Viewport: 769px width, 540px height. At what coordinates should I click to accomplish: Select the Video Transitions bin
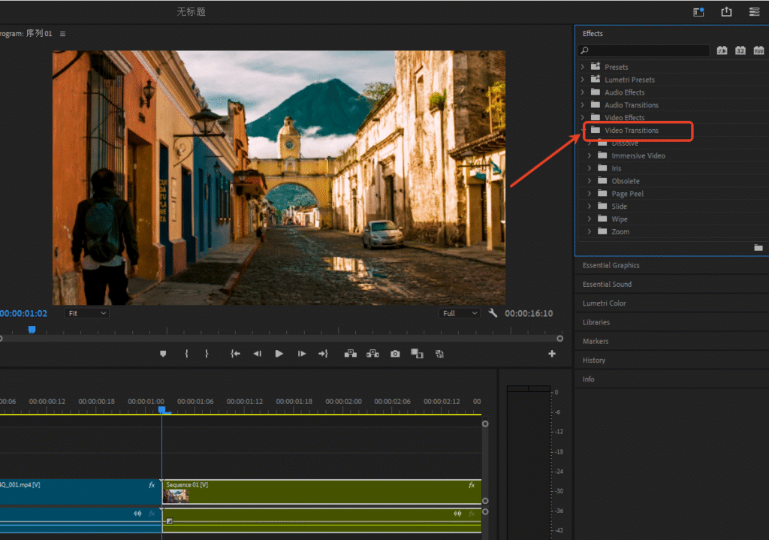pyautogui.click(x=635, y=131)
